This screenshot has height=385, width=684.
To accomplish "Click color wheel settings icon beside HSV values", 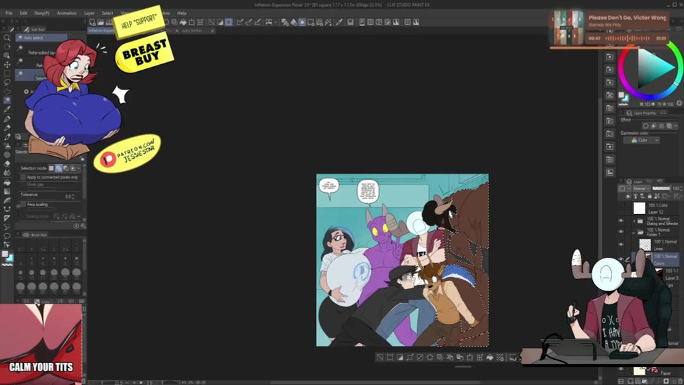I will coord(679,103).
